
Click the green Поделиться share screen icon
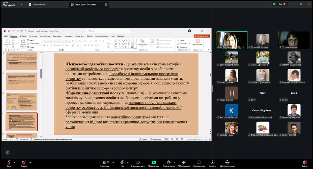pos(153,162)
